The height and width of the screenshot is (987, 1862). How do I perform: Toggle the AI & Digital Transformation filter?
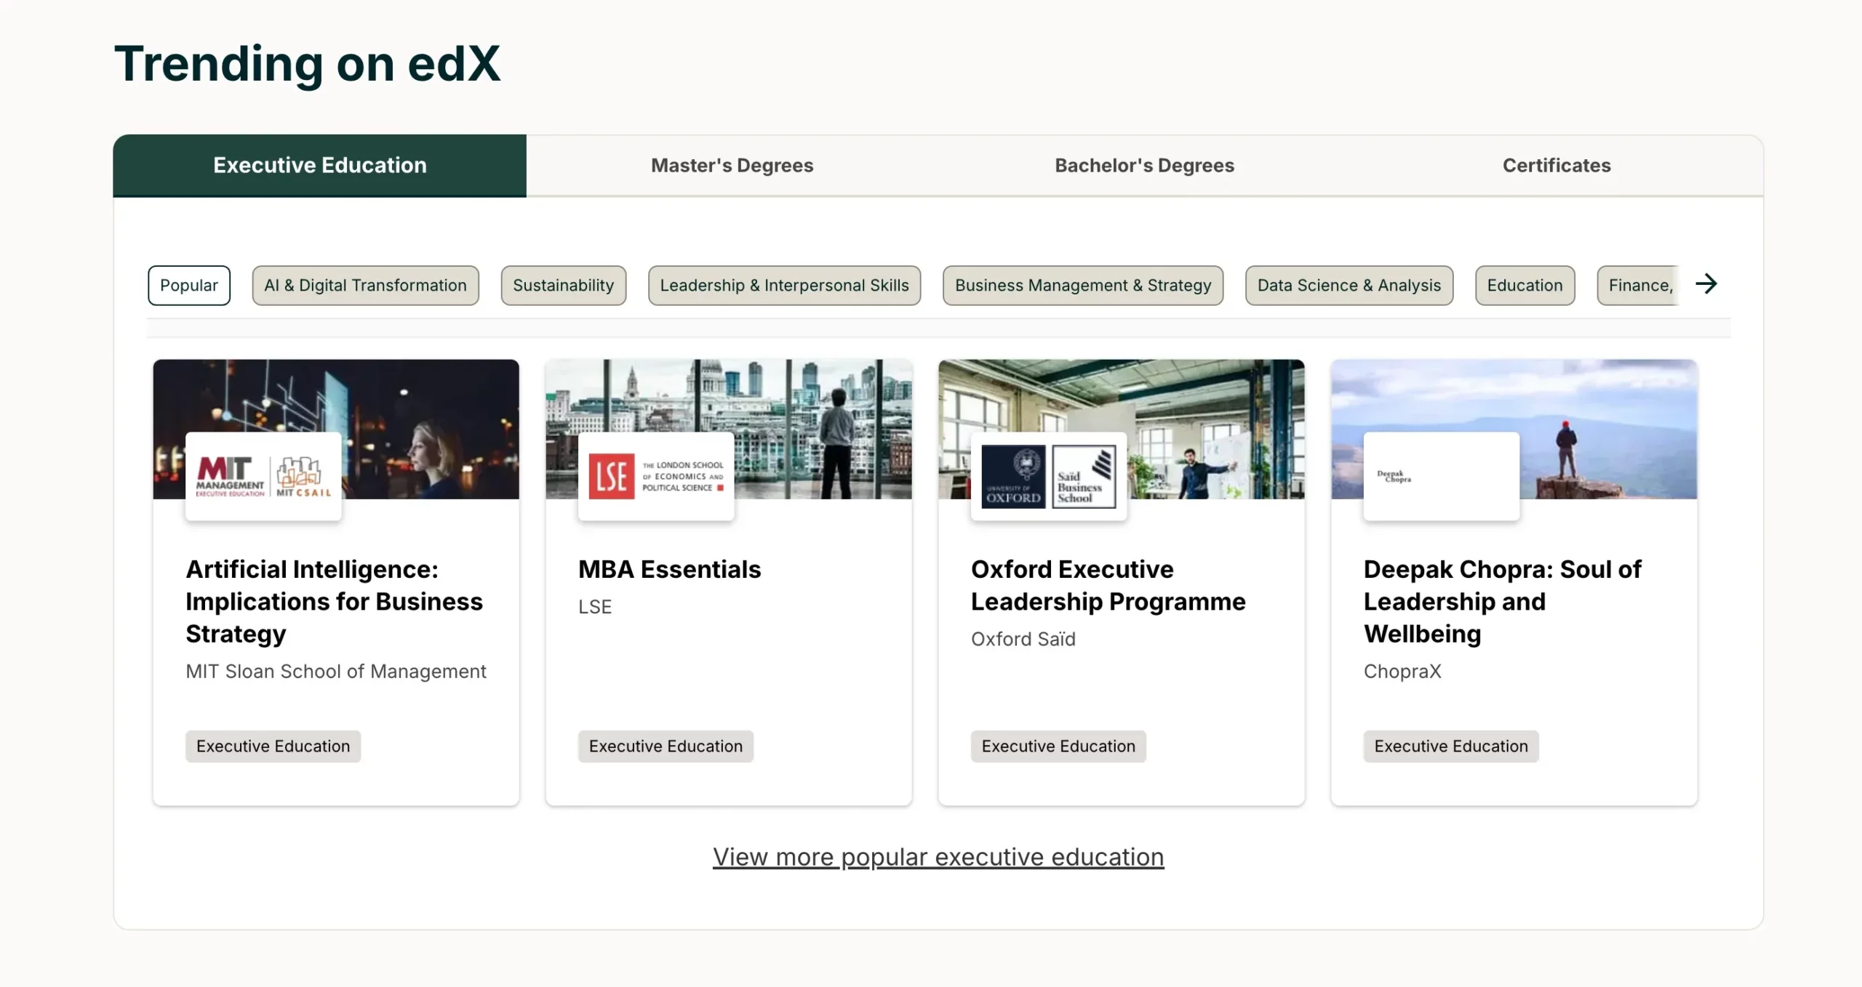pos(364,284)
